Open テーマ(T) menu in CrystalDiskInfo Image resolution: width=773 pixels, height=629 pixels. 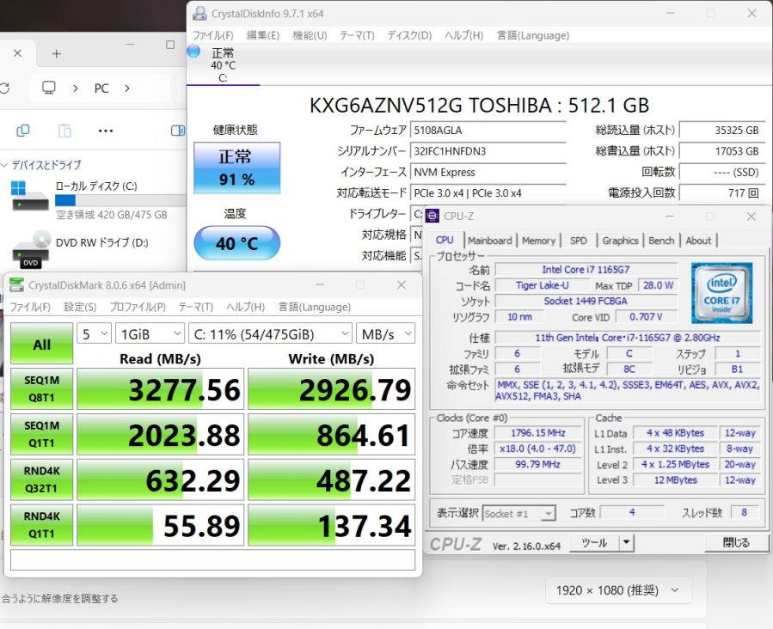tap(357, 35)
